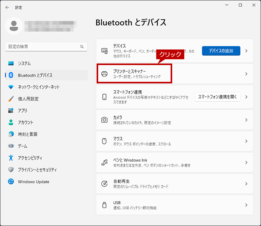Focus the 設定の検索 search field
This screenshot has width=261, height=226.
tap(46, 47)
